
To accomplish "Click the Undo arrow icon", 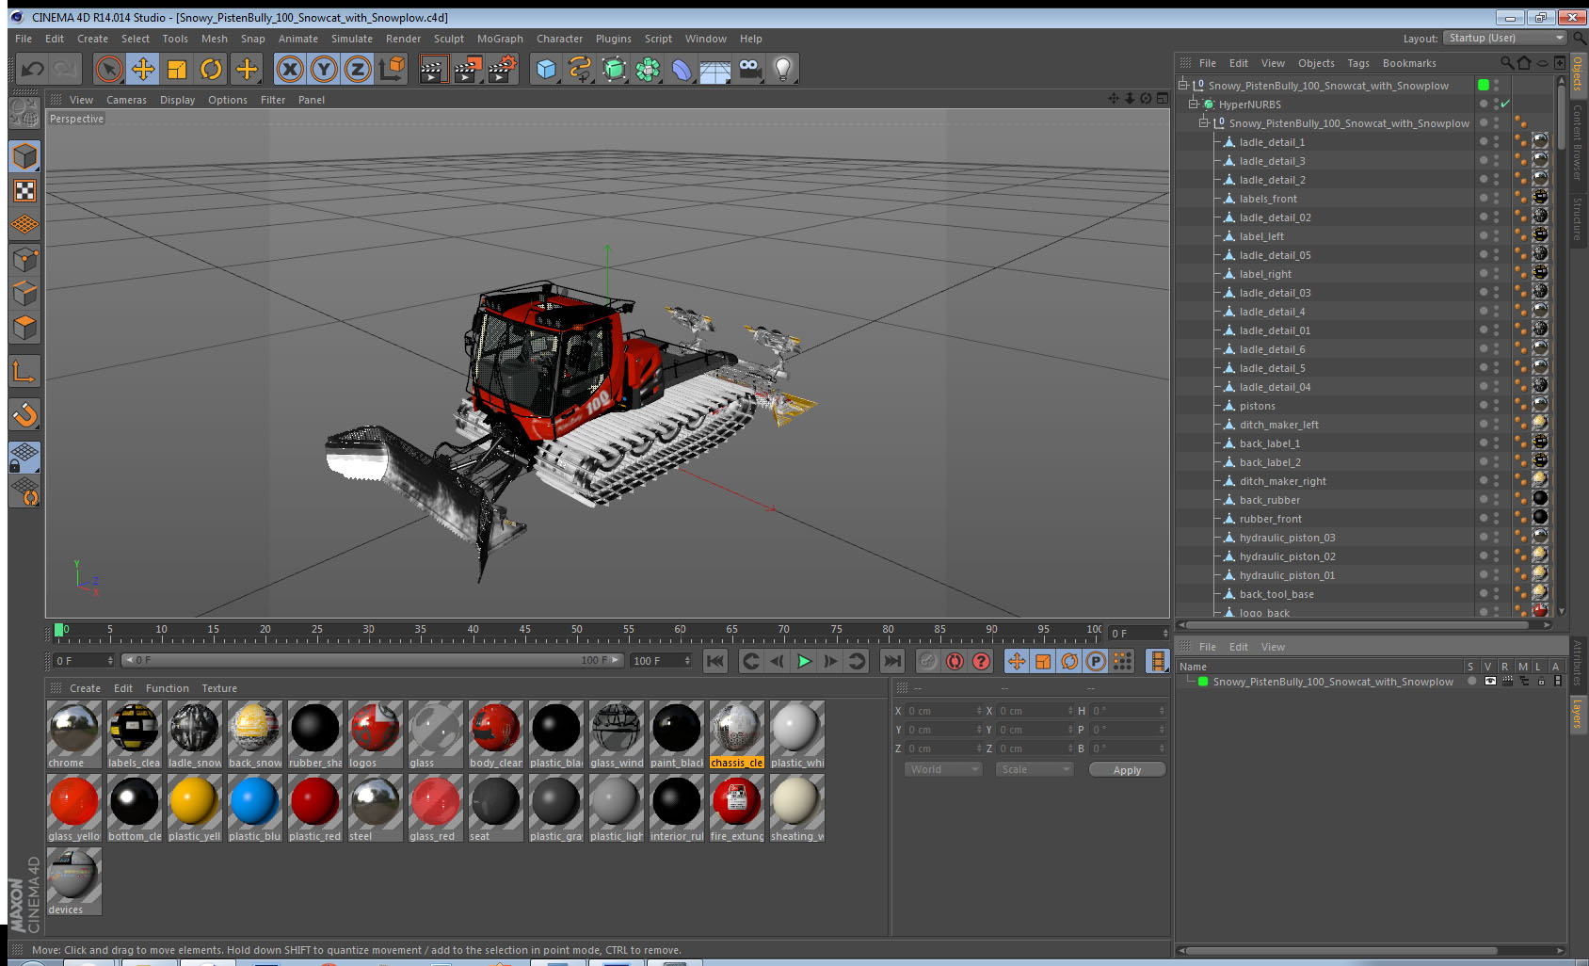I will 33,69.
